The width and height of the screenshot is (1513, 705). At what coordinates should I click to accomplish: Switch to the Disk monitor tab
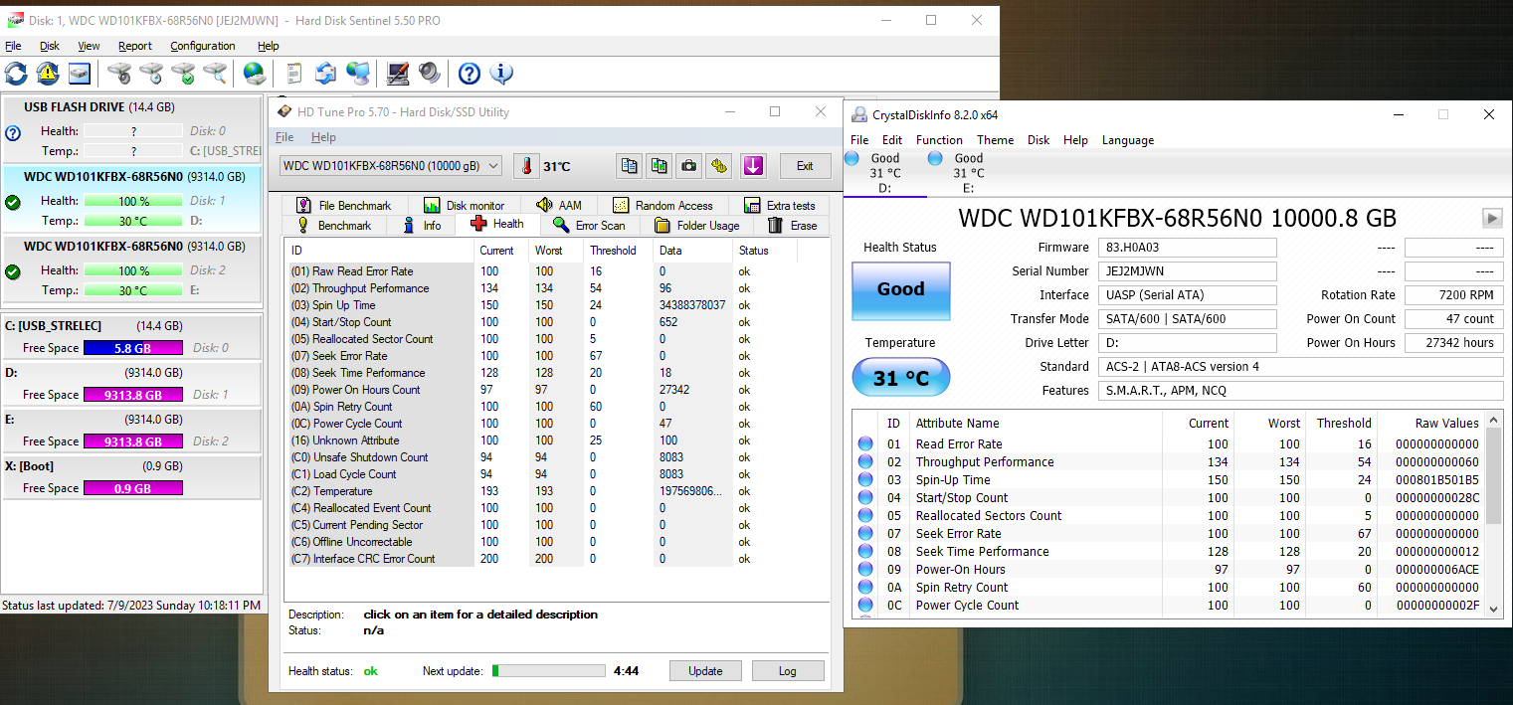coord(465,206)
